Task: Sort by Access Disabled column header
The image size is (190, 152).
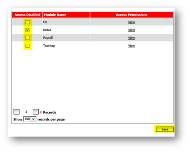Action: pyautogui.click(x=27, y=15)
